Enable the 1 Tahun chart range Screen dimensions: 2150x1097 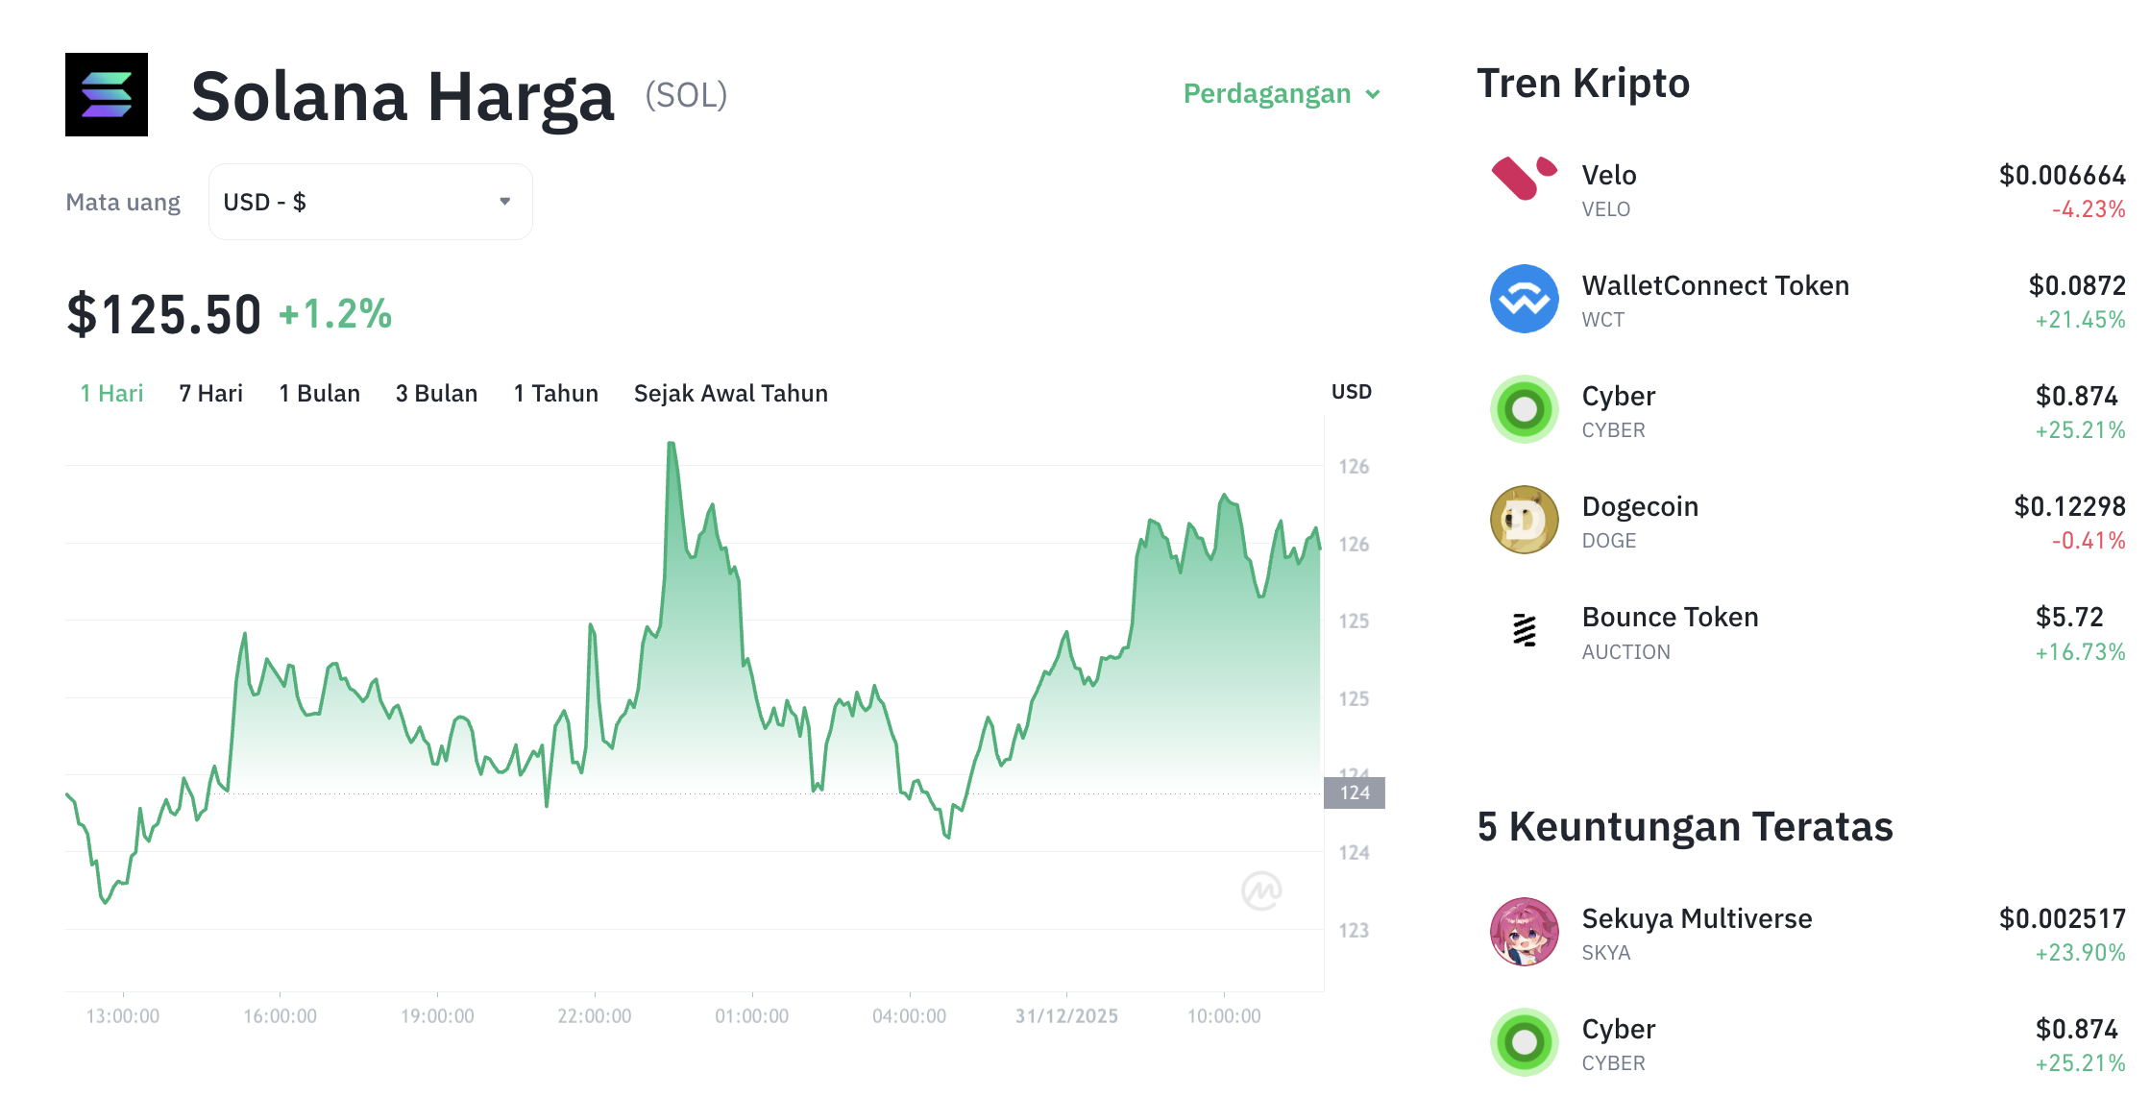click(555, 392)
